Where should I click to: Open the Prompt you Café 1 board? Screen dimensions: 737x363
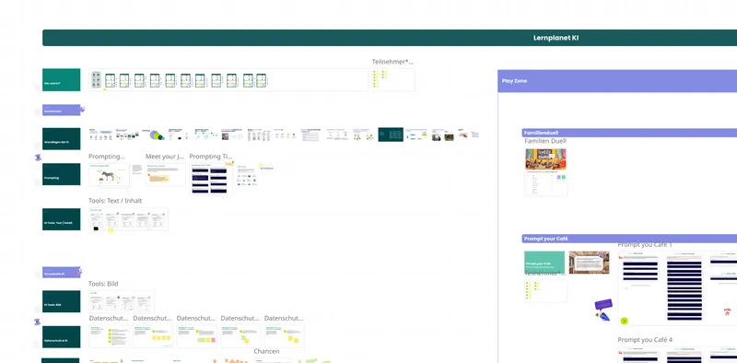pyautogui.click(x=677, y=287)
